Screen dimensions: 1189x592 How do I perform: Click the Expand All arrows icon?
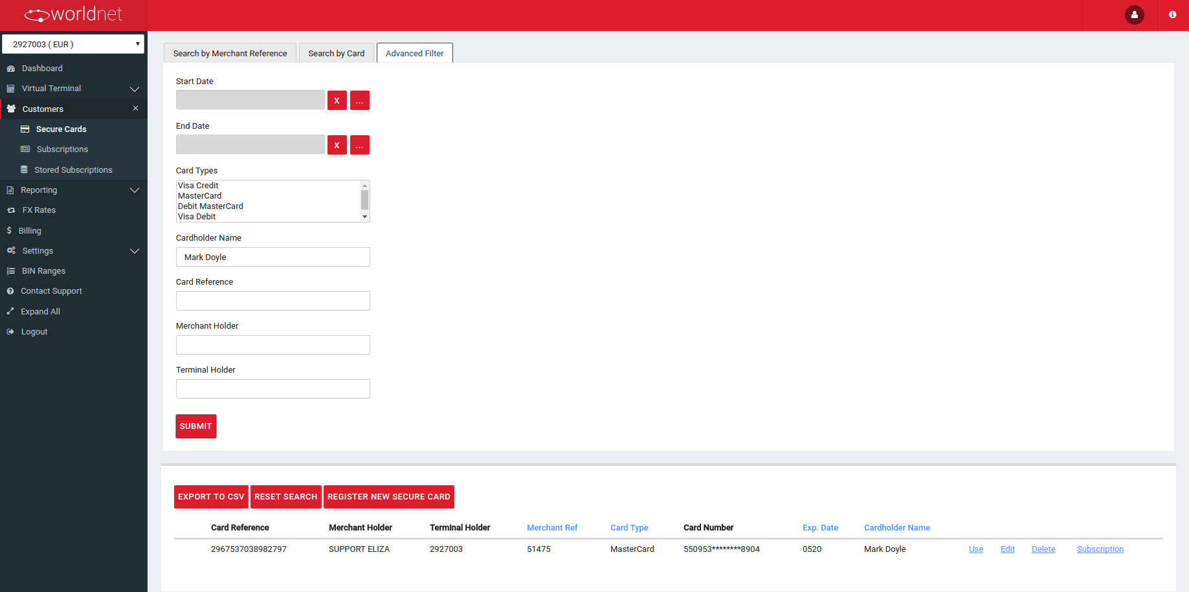[10, 311]
